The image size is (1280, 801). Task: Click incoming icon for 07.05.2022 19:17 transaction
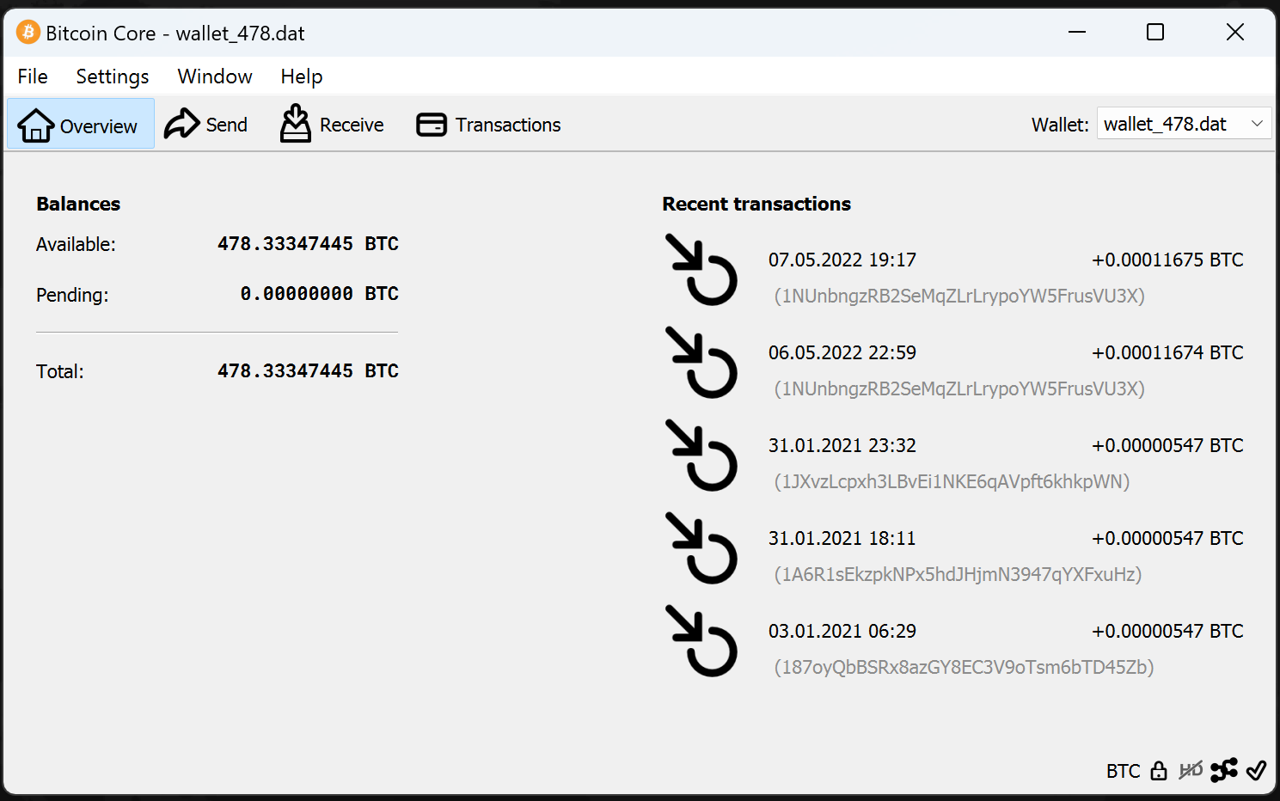coord(701,270)
